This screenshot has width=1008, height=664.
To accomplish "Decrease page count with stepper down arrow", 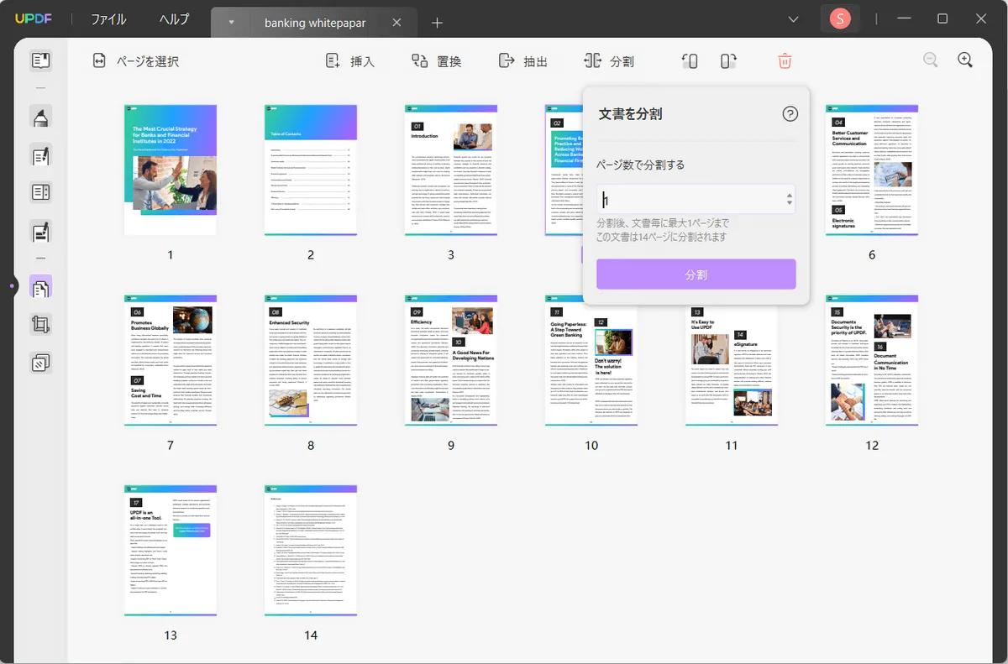I will pyautogui.click(x=789, y=203).
